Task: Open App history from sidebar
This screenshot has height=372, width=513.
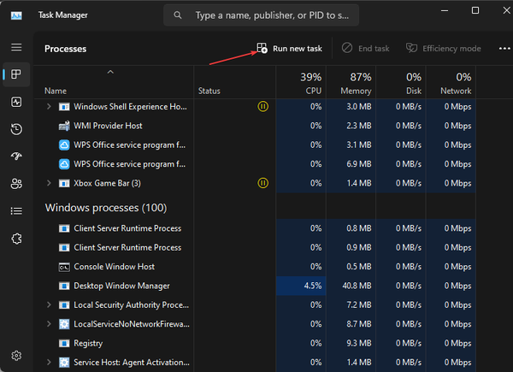Action: (16, 129)
